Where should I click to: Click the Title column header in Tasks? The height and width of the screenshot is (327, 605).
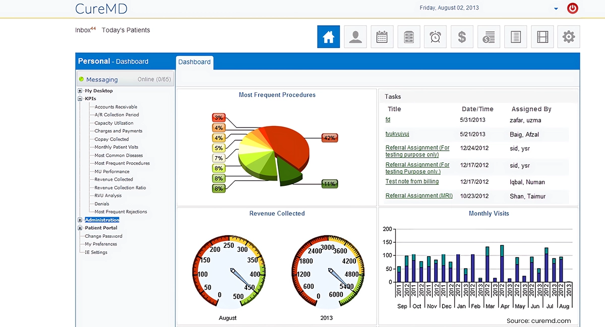click(394, 109)
